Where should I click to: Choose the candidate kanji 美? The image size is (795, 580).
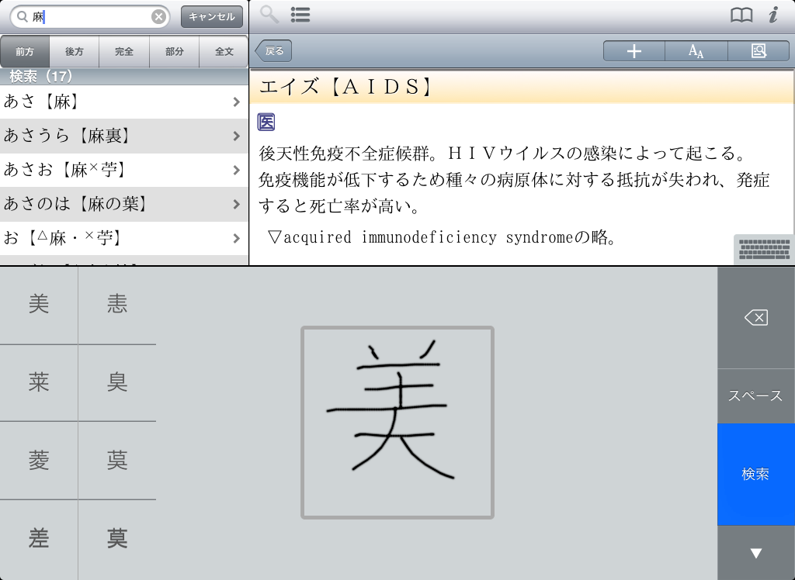39,305
